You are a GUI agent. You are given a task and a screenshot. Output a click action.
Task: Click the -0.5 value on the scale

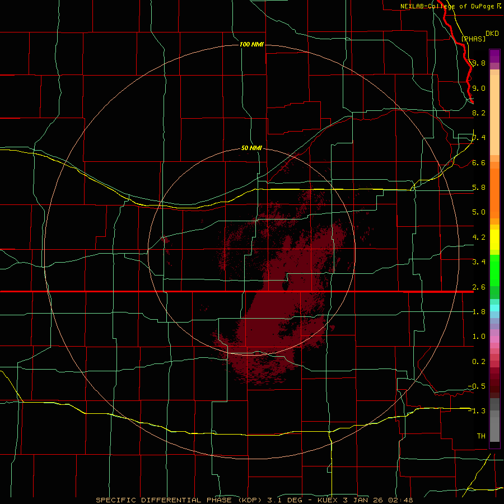[x=477, y=386]
